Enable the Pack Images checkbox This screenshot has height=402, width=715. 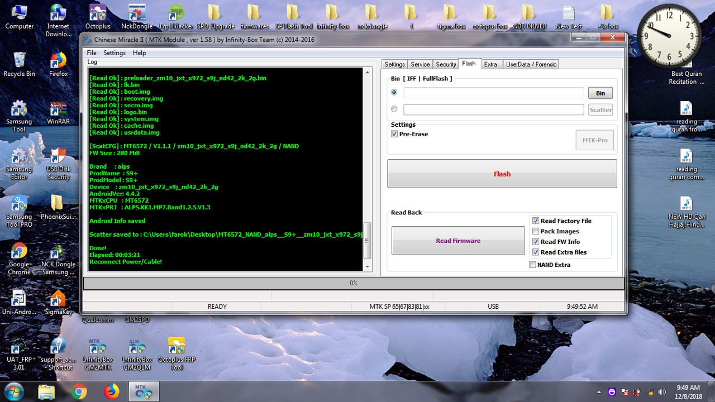coord(536,231)
